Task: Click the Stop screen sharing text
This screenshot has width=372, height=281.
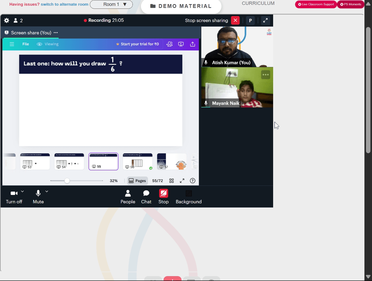Action: (206, 20)
